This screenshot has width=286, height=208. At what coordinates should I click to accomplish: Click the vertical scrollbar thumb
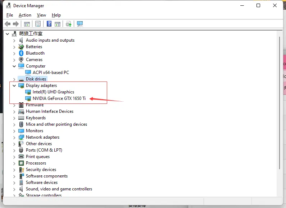click(x=280, y=103)
